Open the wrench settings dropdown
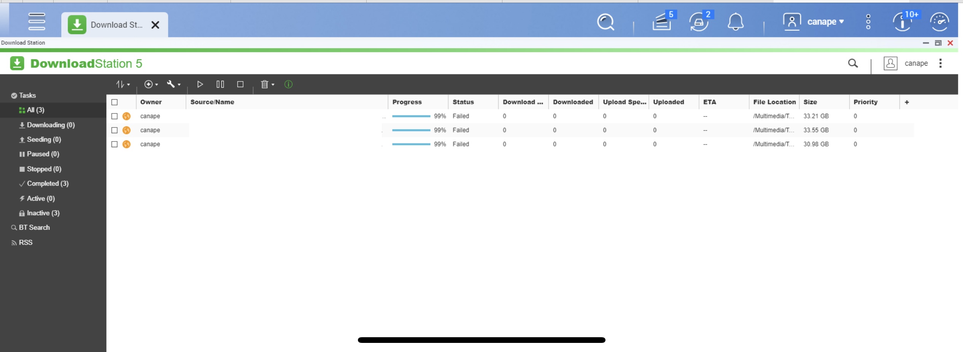Image resolution: width=963 pixels, height=352 pixels. [173, 84]
